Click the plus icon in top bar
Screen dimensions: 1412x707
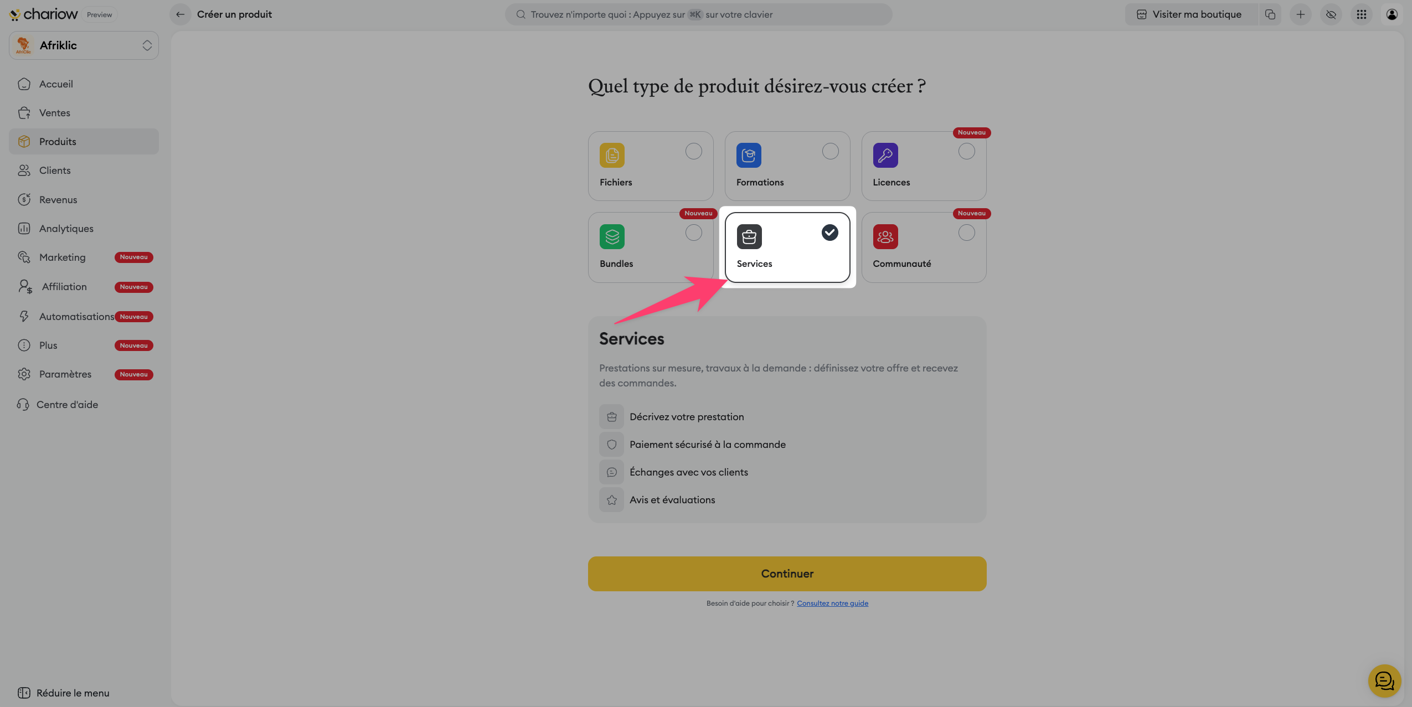coord(1301,14)
